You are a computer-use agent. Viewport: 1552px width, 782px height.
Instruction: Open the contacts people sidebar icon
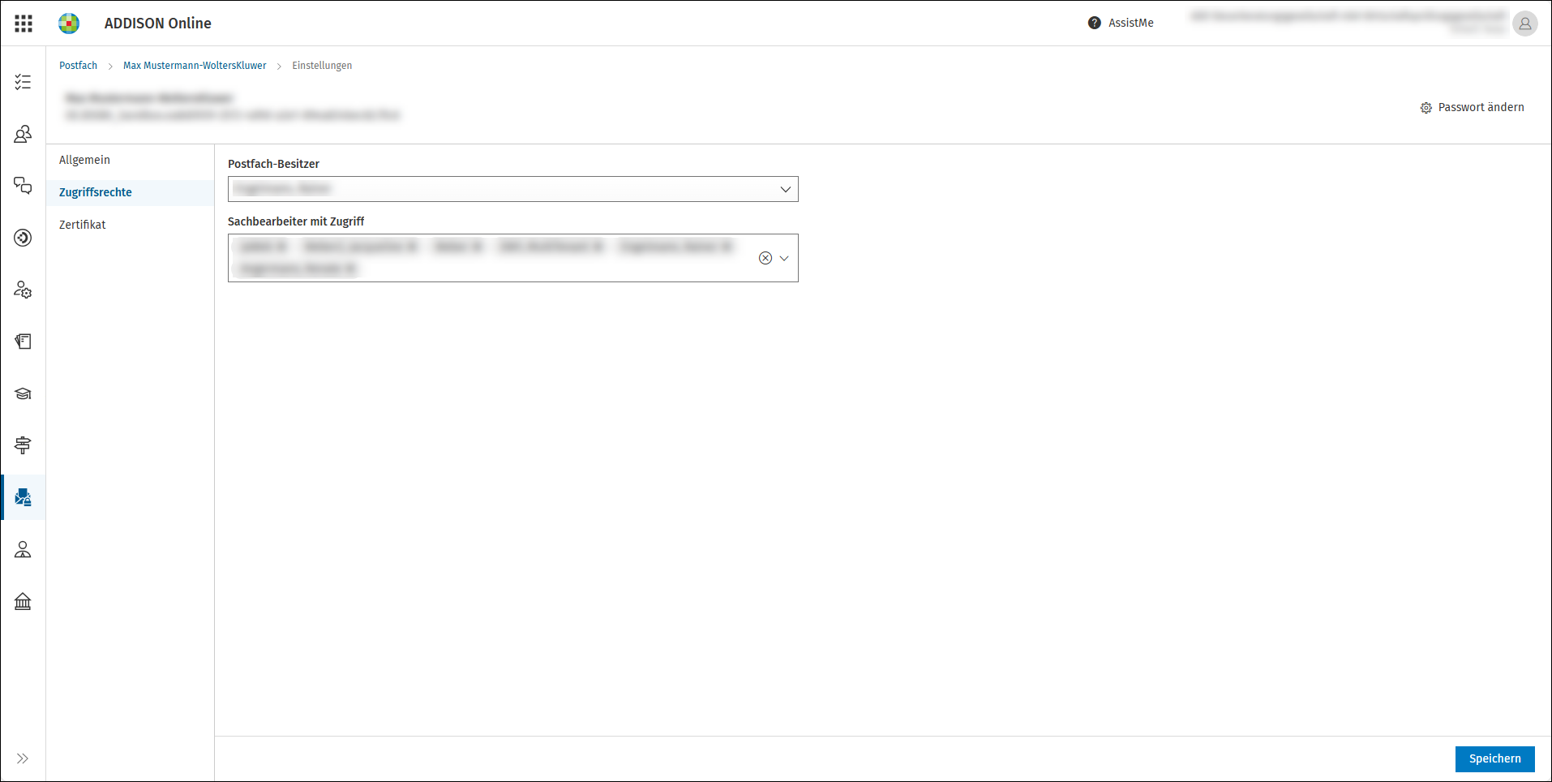(23, 134)
